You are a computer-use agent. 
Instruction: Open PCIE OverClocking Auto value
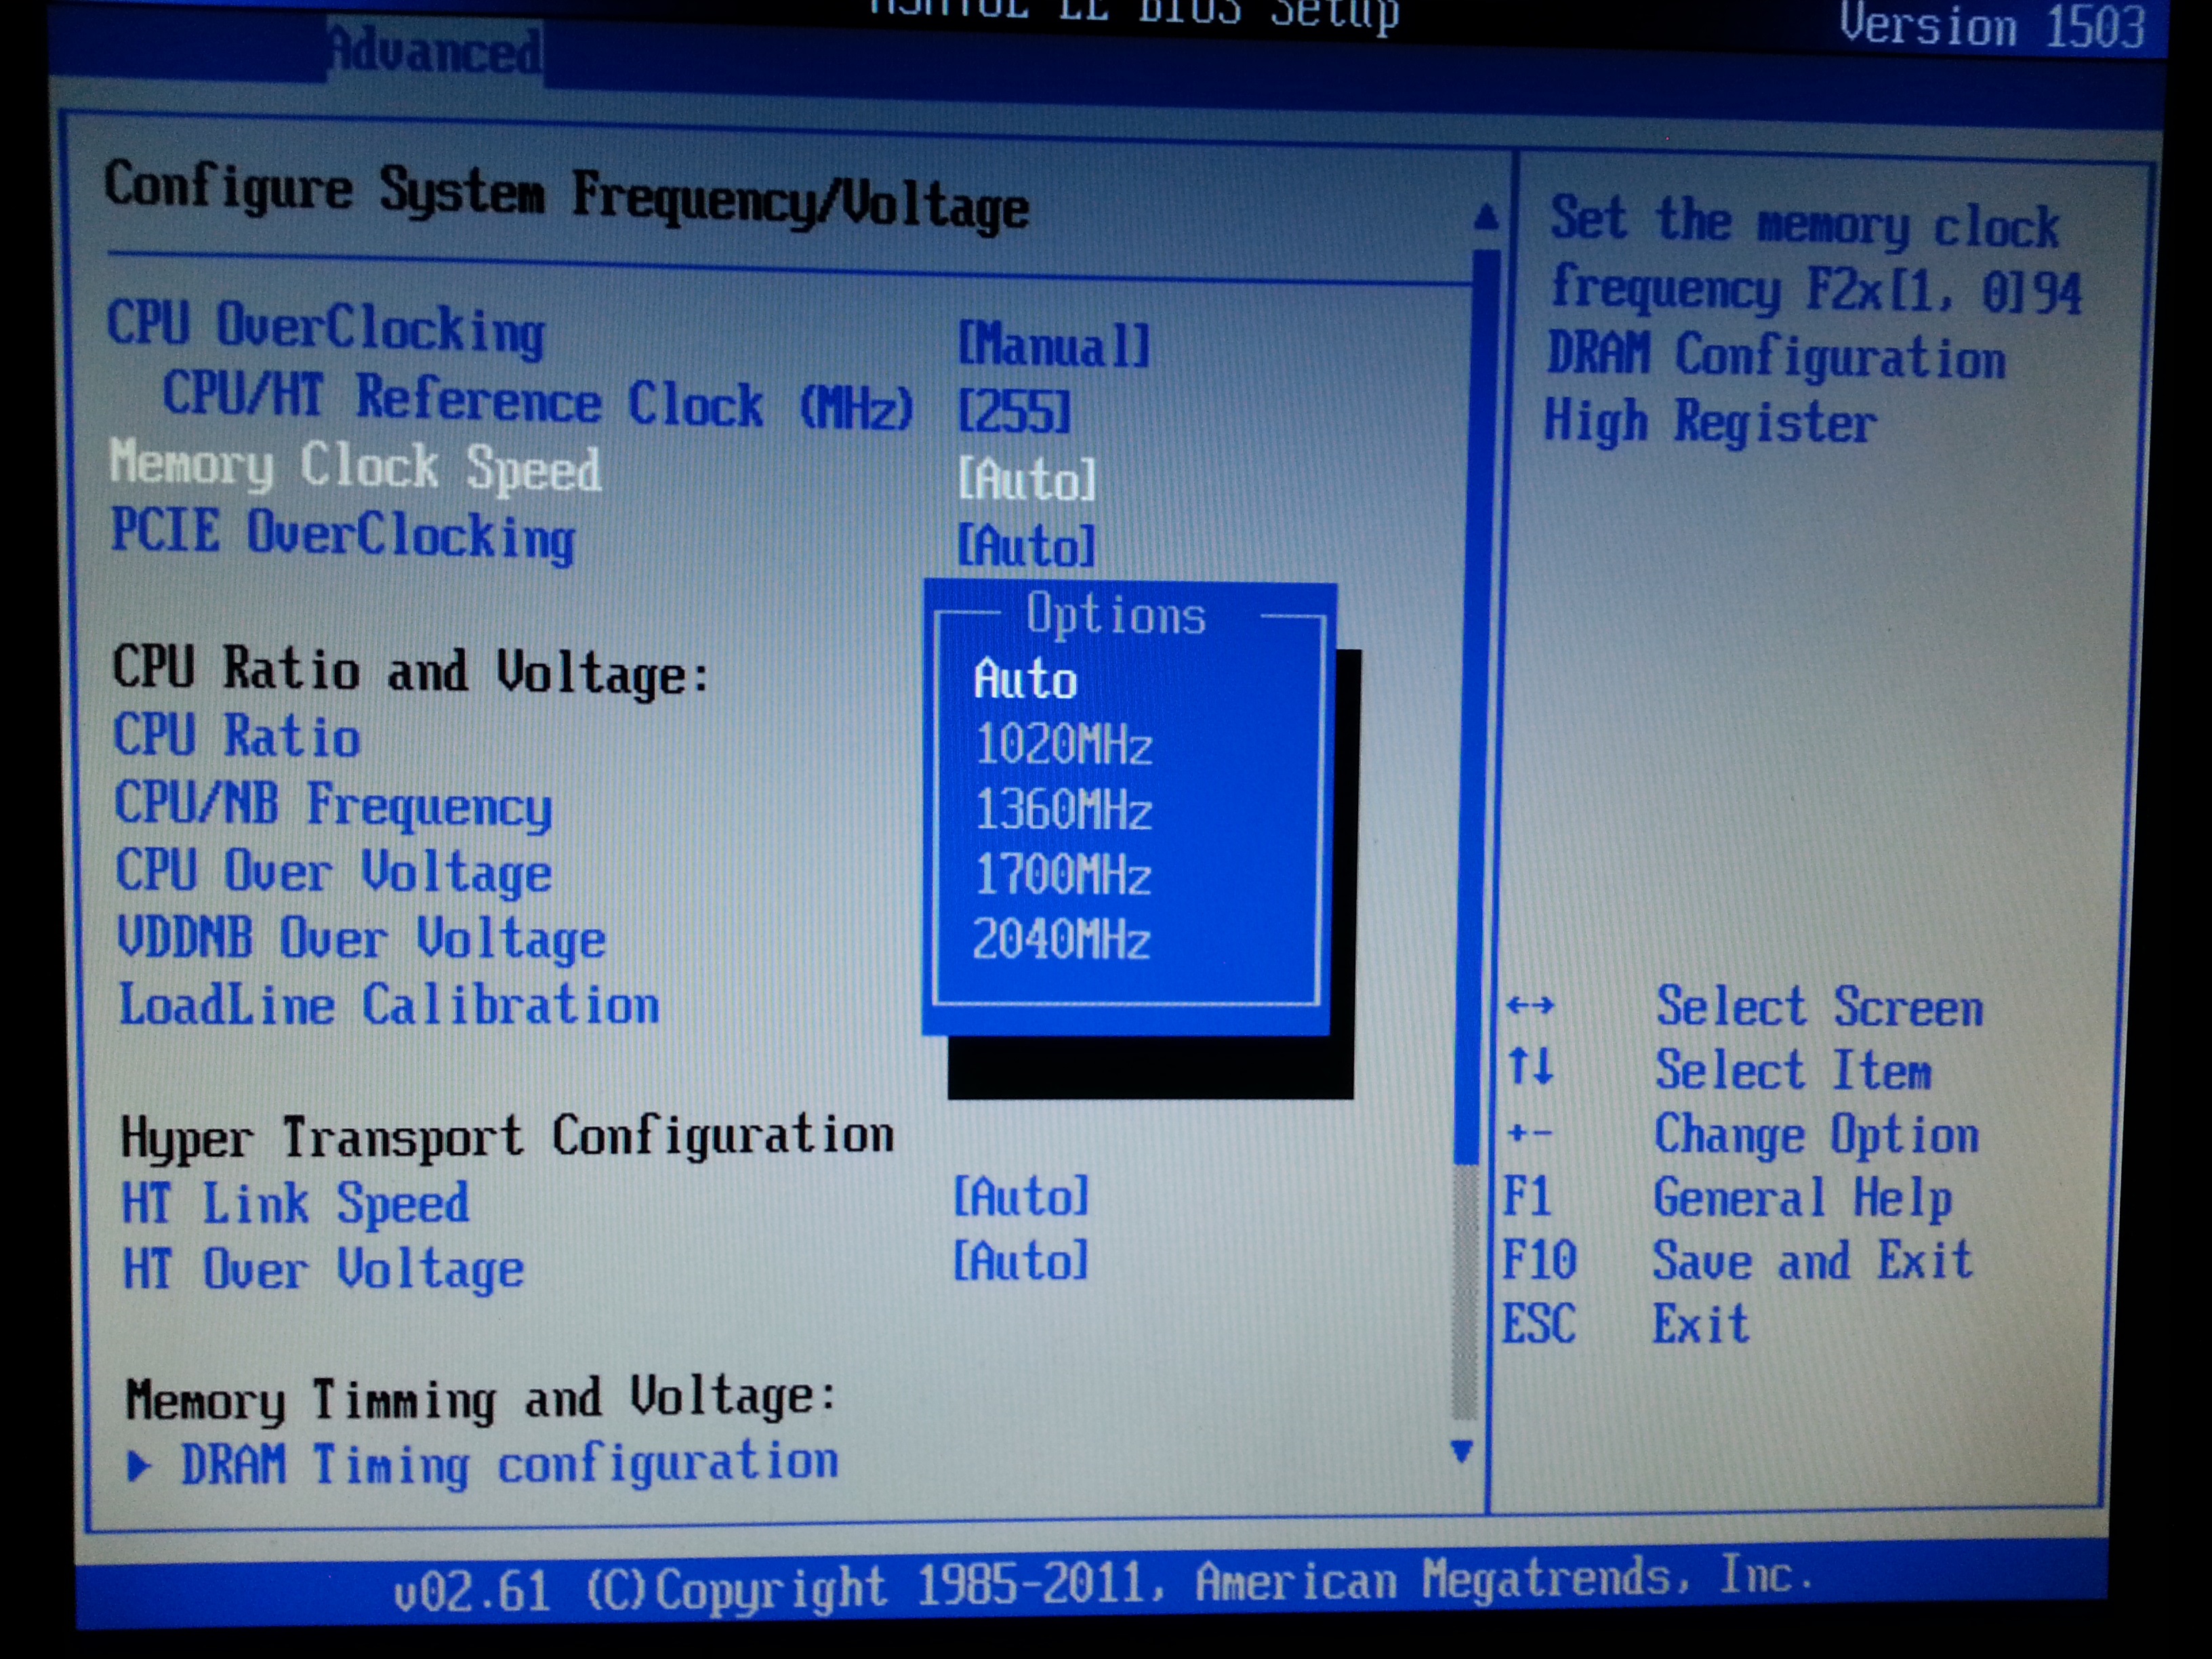1026,547
